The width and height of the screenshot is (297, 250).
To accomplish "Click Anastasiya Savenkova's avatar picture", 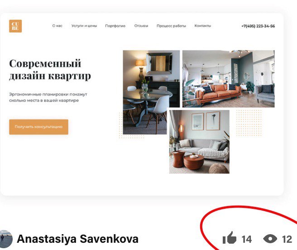I will (6, 239).
